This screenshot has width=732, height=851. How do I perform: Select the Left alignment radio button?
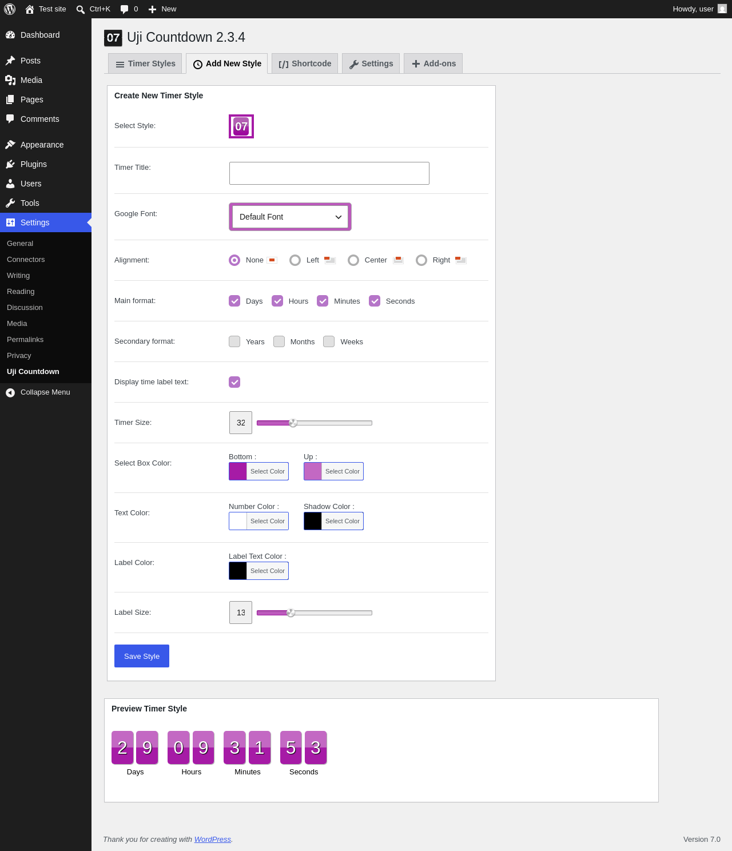pyautogui.click(x=295, y=260)
